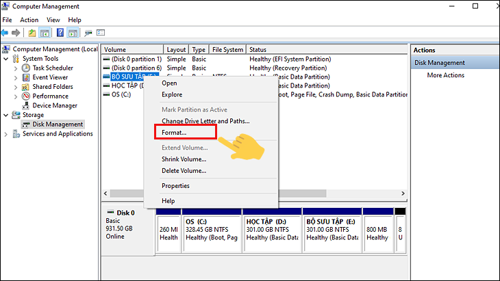Select the OS (C:) partition block
500x281 pixels.
pos(212,234)
